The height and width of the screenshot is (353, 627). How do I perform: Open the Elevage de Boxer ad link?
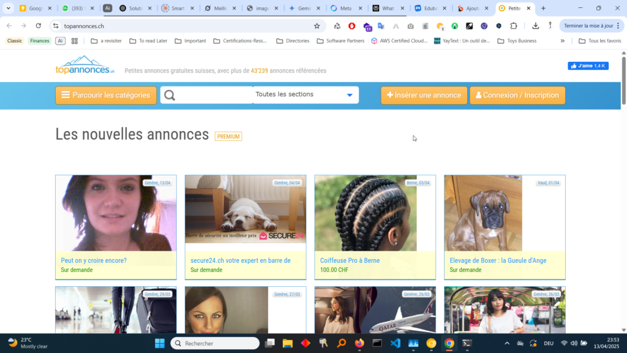click(x=498, y=260)
